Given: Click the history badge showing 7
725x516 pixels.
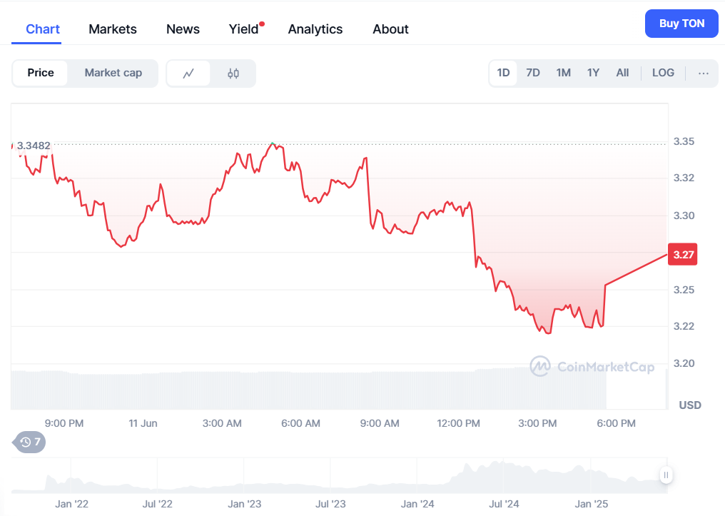Looking at the screenshot, I should point(29,442).
